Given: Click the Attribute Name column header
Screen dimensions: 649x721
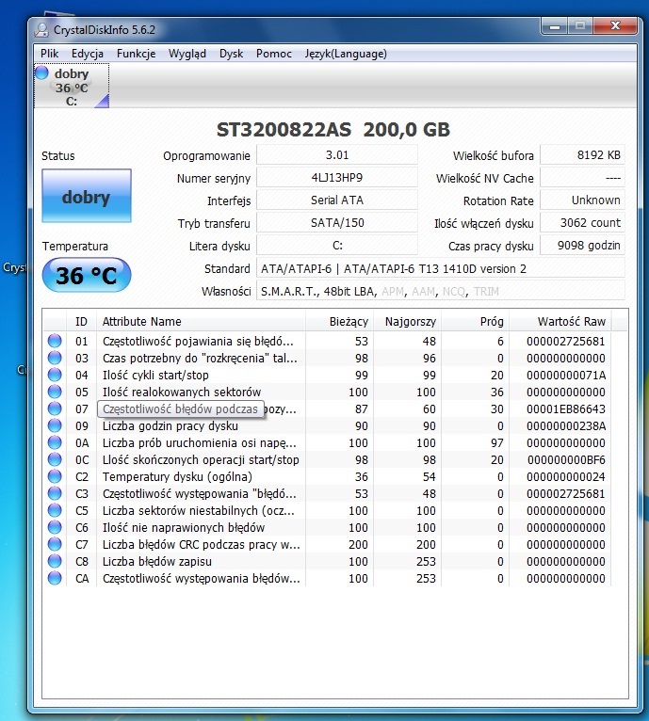Looking at the screenshot, I should click(201, 321).
